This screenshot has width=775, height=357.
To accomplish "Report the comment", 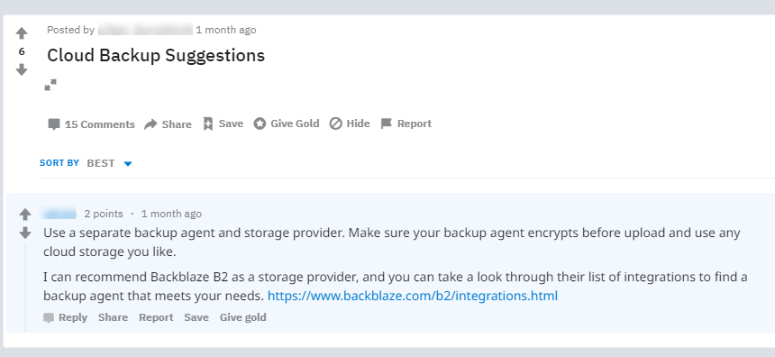I will tap(156, 317).
